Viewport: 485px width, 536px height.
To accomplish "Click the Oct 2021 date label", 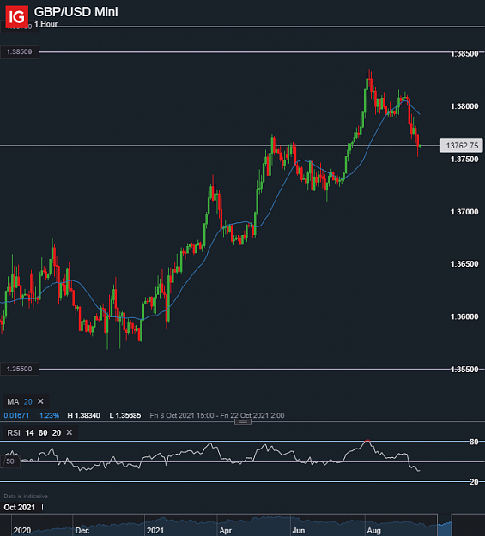I will click(20, 508).
